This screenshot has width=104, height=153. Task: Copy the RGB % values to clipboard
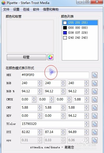[x=95, y=91]
